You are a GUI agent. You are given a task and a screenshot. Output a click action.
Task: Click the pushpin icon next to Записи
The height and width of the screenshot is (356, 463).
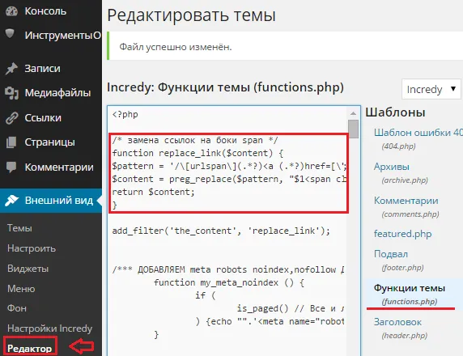click(11, 69)
